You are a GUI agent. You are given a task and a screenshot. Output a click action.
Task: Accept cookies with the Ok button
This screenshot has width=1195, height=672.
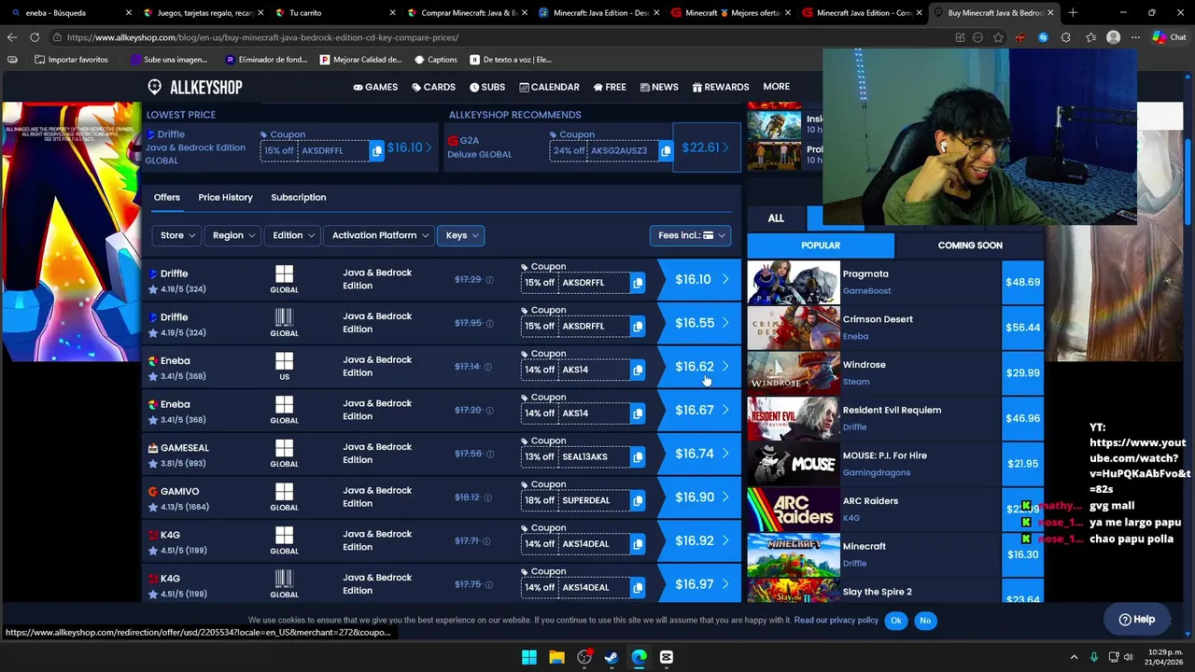[896, 621]
